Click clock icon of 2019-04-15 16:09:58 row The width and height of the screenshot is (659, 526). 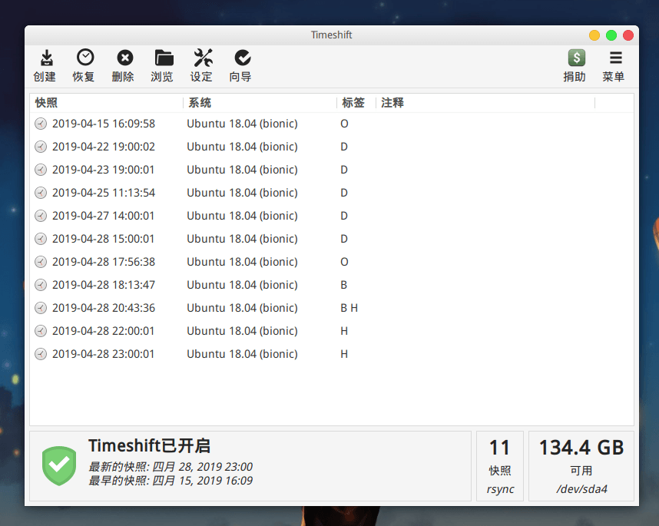pyautogui.click(x=41, y=124)
